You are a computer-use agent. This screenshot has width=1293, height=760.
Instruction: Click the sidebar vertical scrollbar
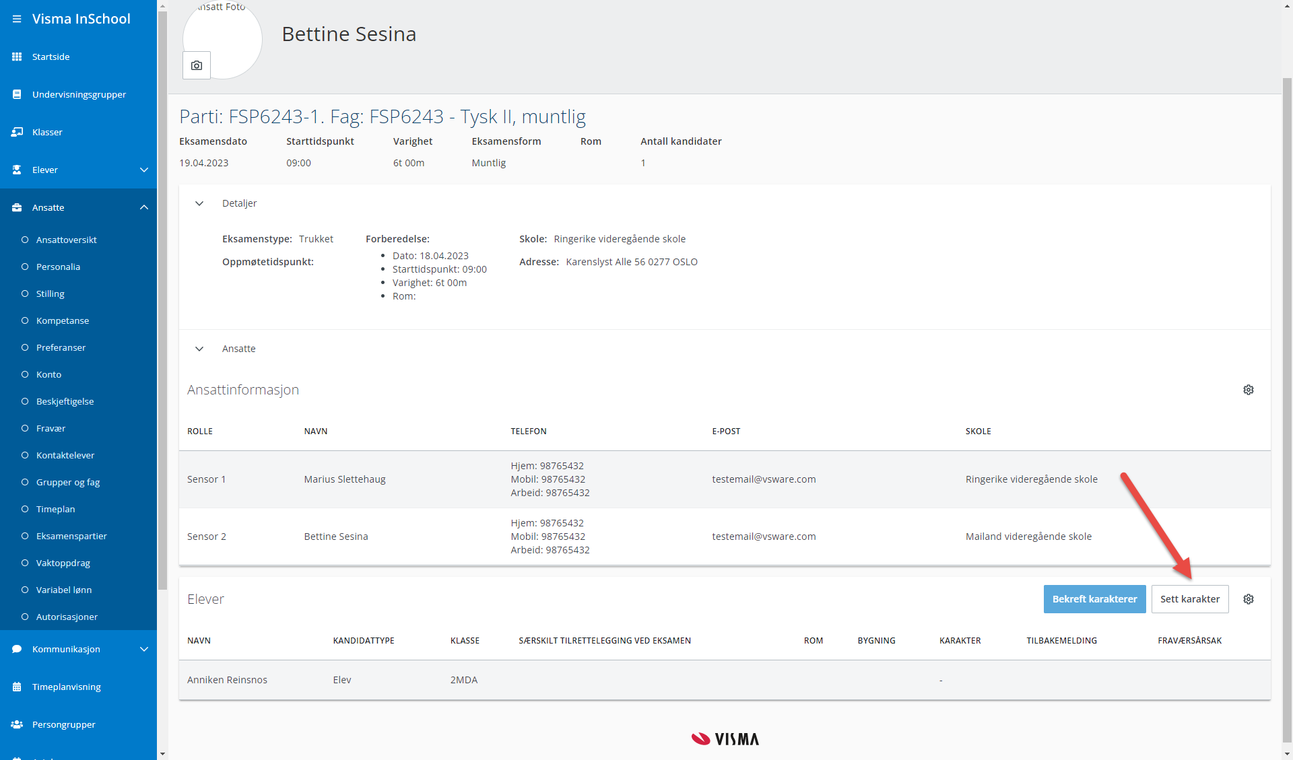click(162, 303)
